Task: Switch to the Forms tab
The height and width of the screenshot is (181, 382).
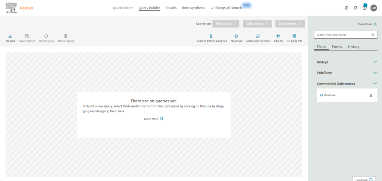Action: coord(337,47)
